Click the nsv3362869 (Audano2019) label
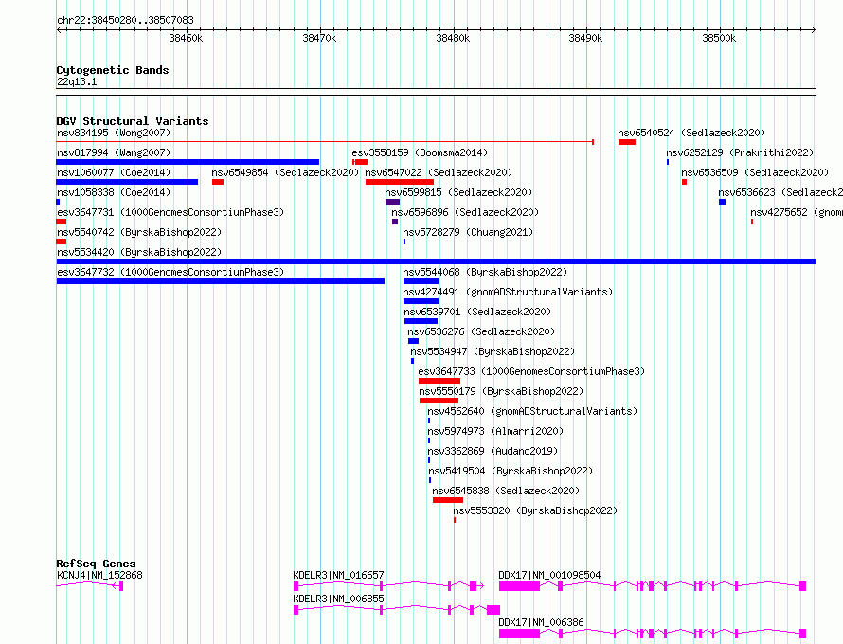 point(493,451)
